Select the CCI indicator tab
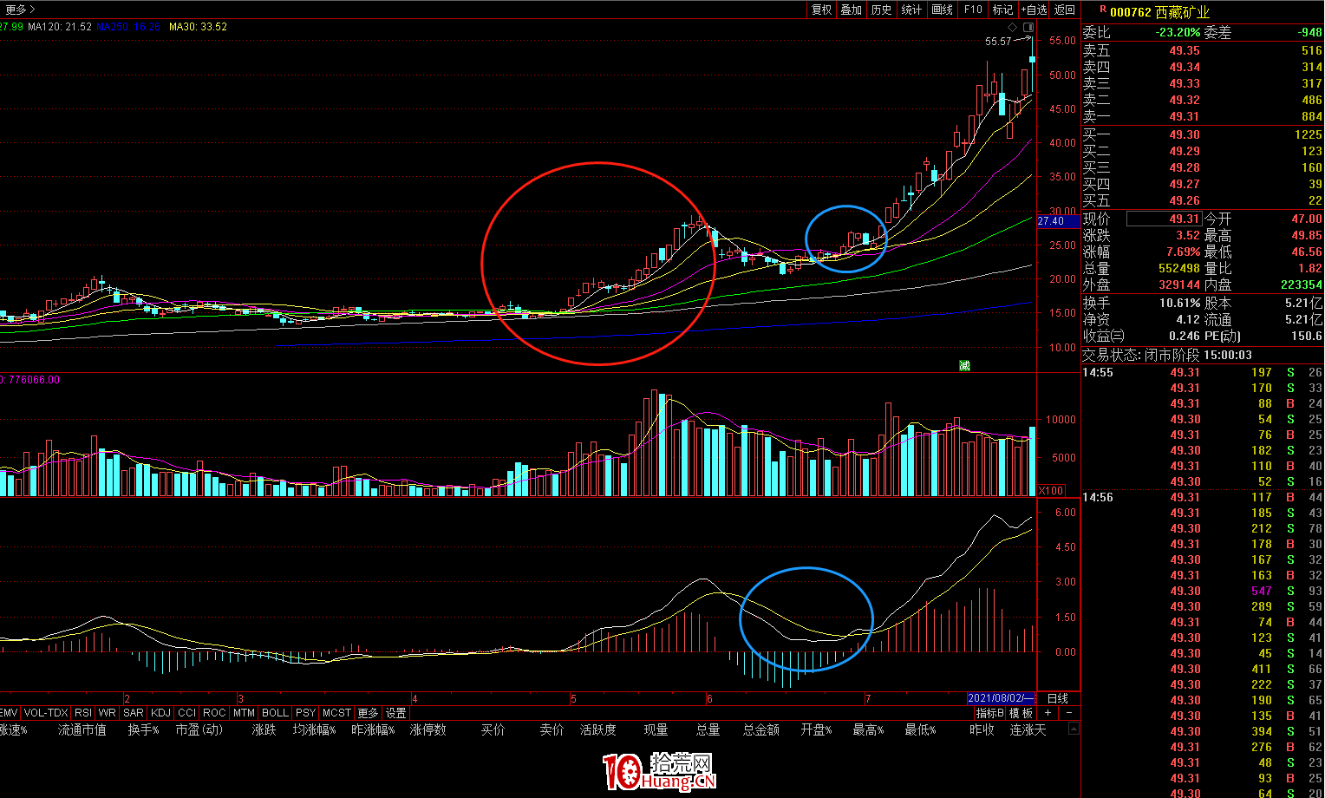 click(186, 713)
